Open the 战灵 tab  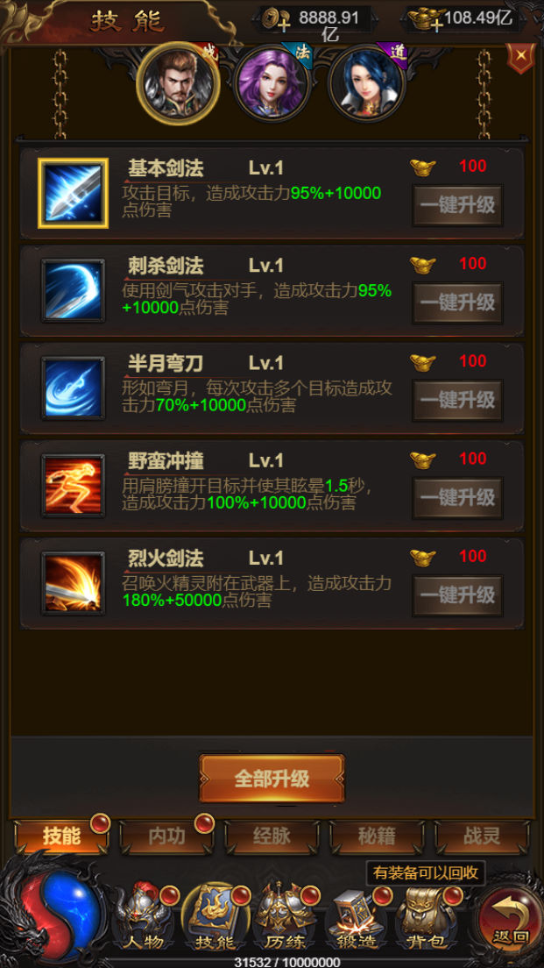coord(482,837)
